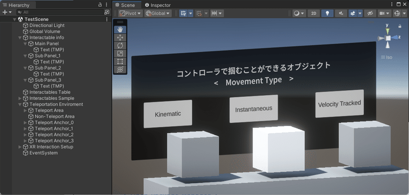Expand the Interactables Sample object
Image resolution: width=409 pixels, height=195 pixels.
coord(20,98)
